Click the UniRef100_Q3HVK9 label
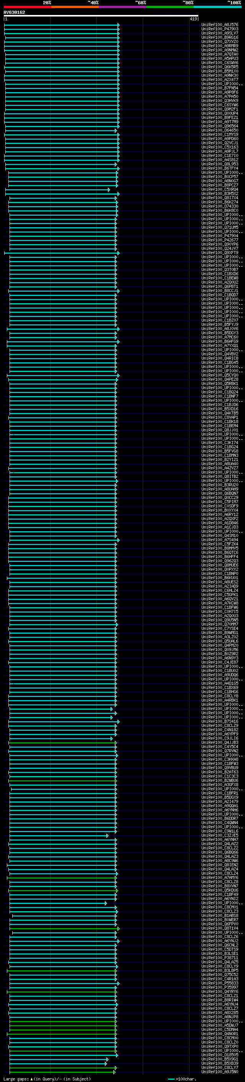 click(220, 101)
